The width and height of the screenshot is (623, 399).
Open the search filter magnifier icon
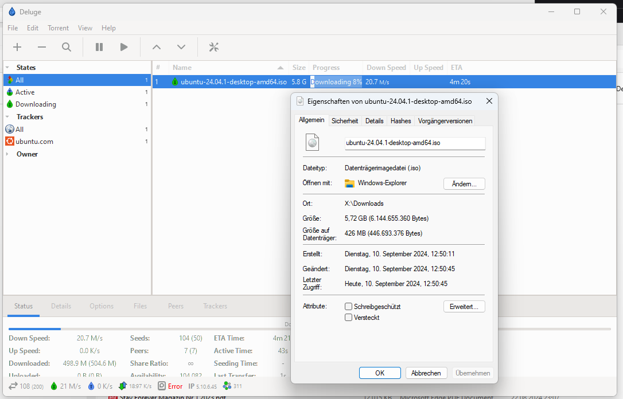67,47
